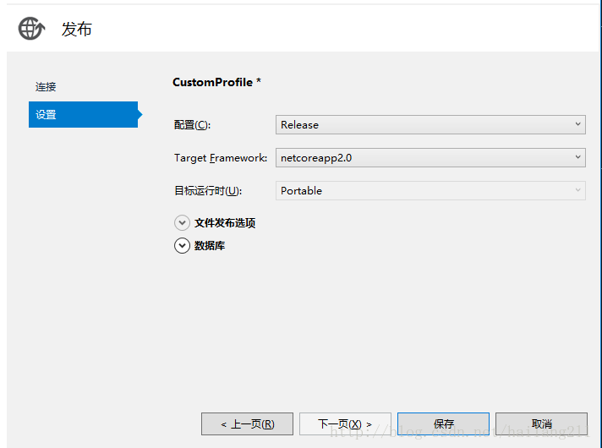Open the 目标运行时 Portable dropdown
The image size is (602, 448).
coord(431,191)
